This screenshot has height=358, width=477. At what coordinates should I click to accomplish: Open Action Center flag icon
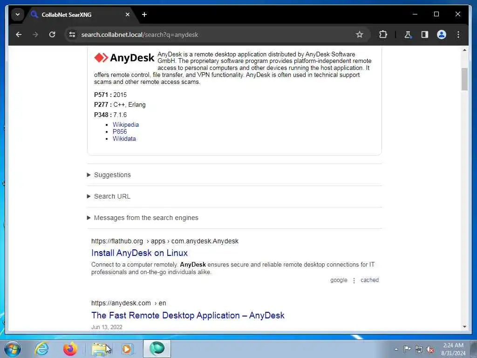click(407, 349)
